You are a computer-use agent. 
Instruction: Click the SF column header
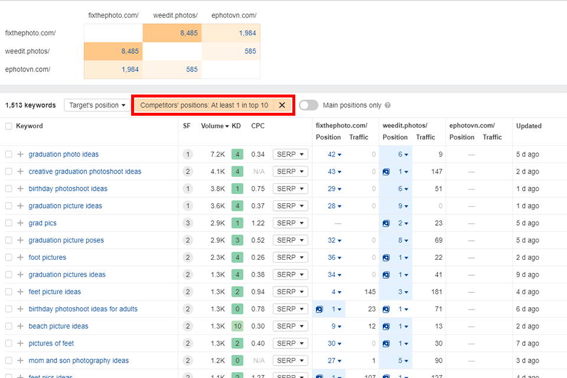[x=187, y=126]
